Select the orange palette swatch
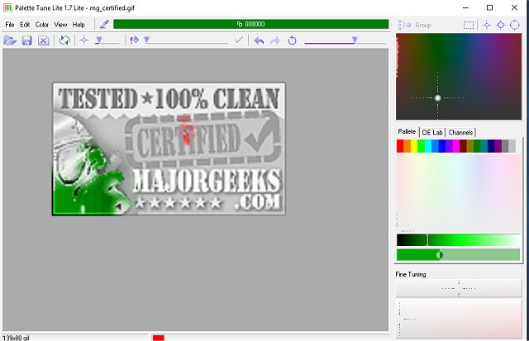Image resolution: width=529 pixels, height=341 pixels. click(407, 146)
